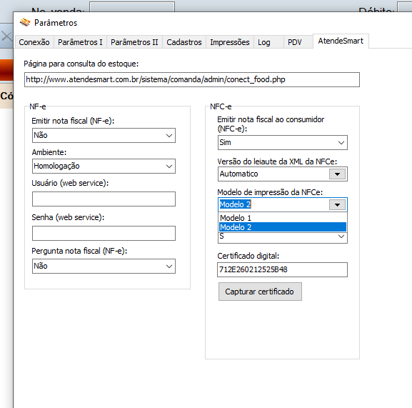Screen dimensions: 412x408
Task: Click the Usuário (web service) field
Action: pyautogui.click(x=104, y=199)
